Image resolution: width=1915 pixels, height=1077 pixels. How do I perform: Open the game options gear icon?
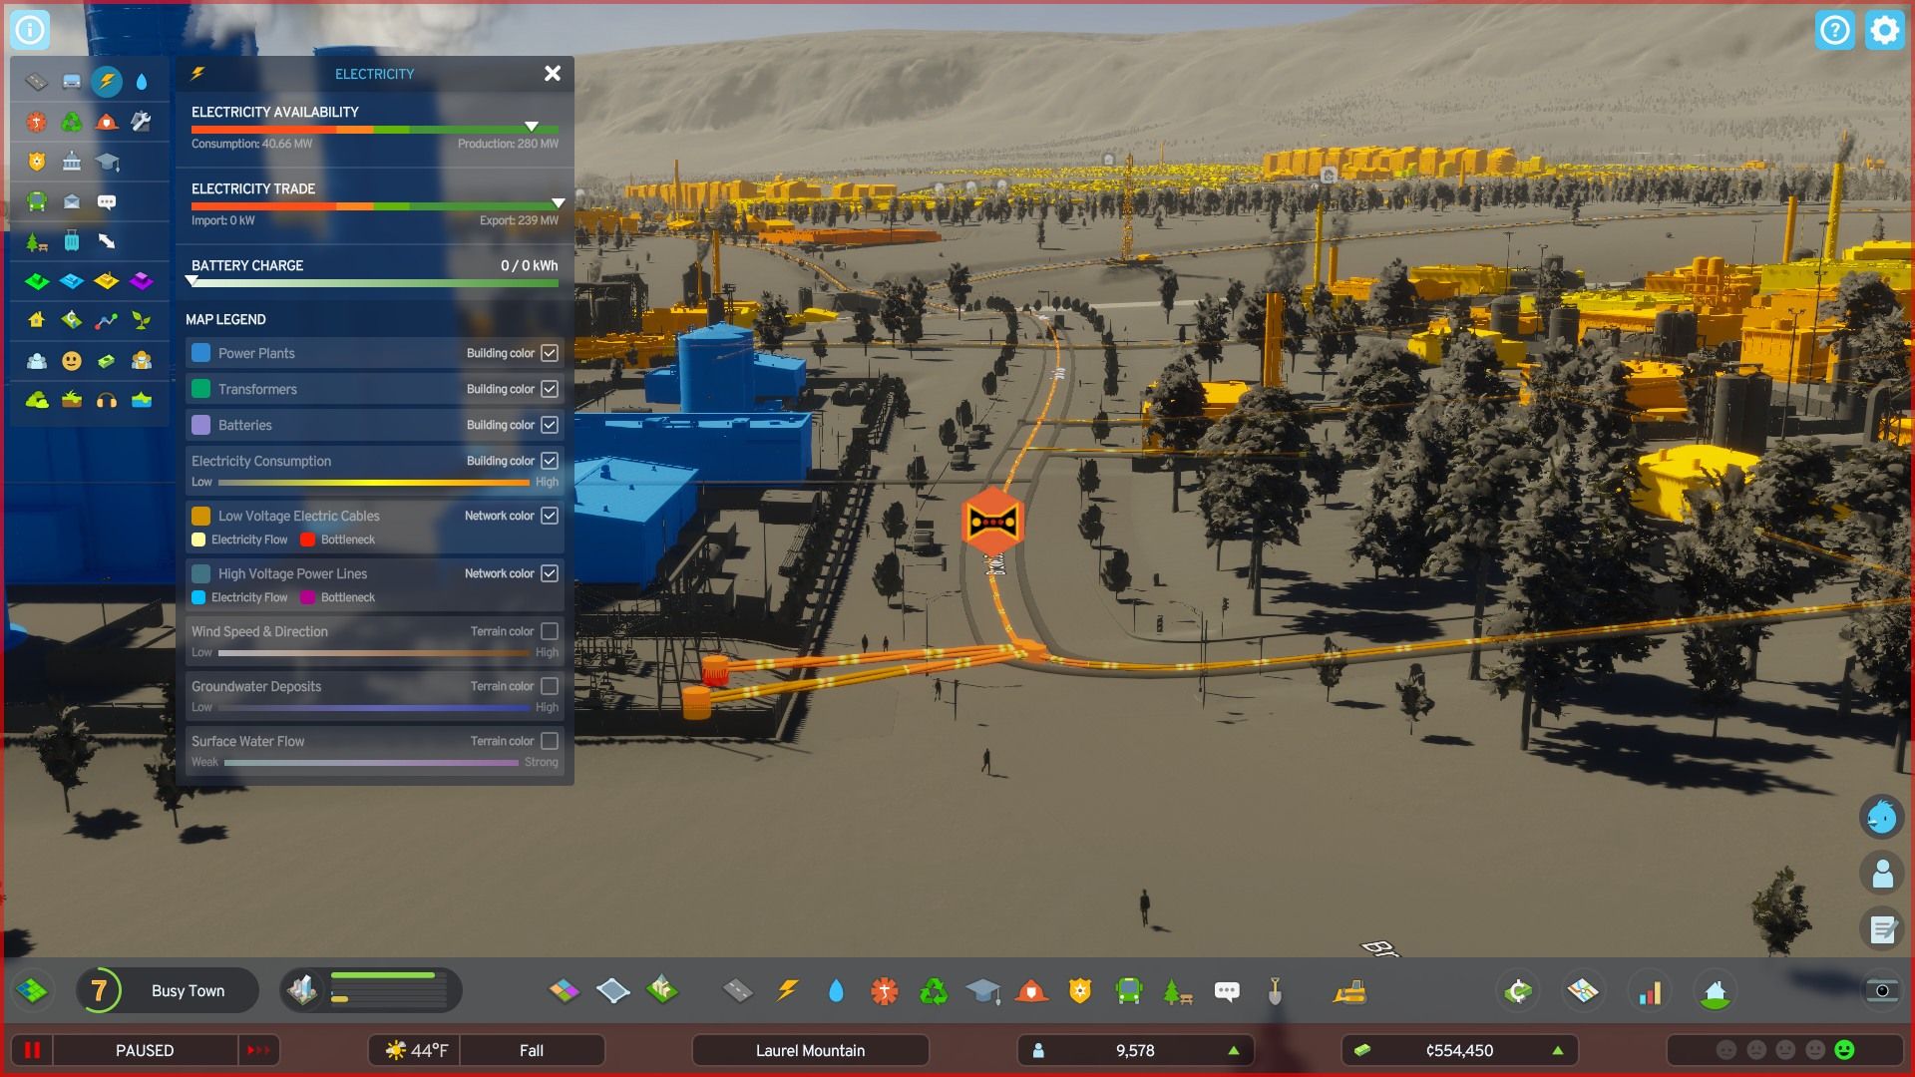(1884, 30)
